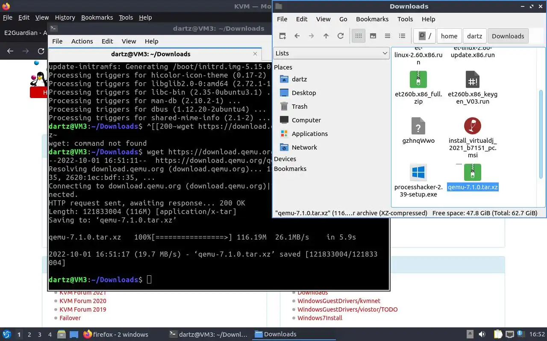Go forward in file manager
Viewport: 547px width, 341px height.
tap(312, 36)
